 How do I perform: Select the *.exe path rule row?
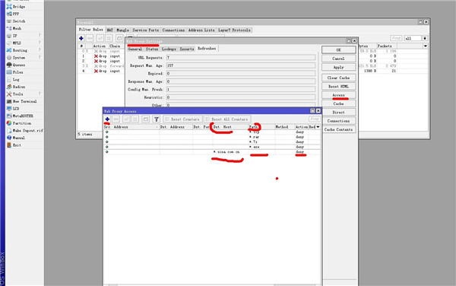coord(212,147)
